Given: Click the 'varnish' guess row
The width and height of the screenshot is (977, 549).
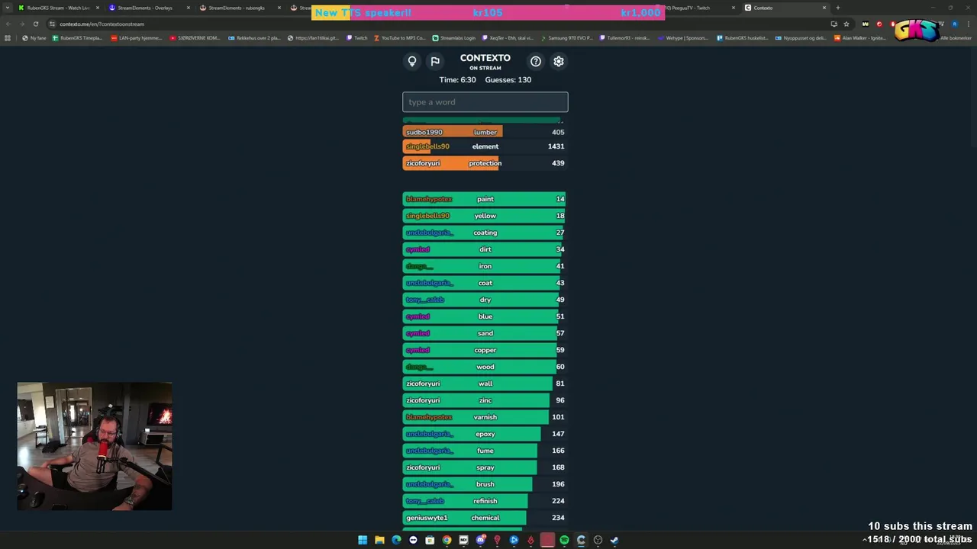Looking at the screenshot, I should [x=485, y=417].
